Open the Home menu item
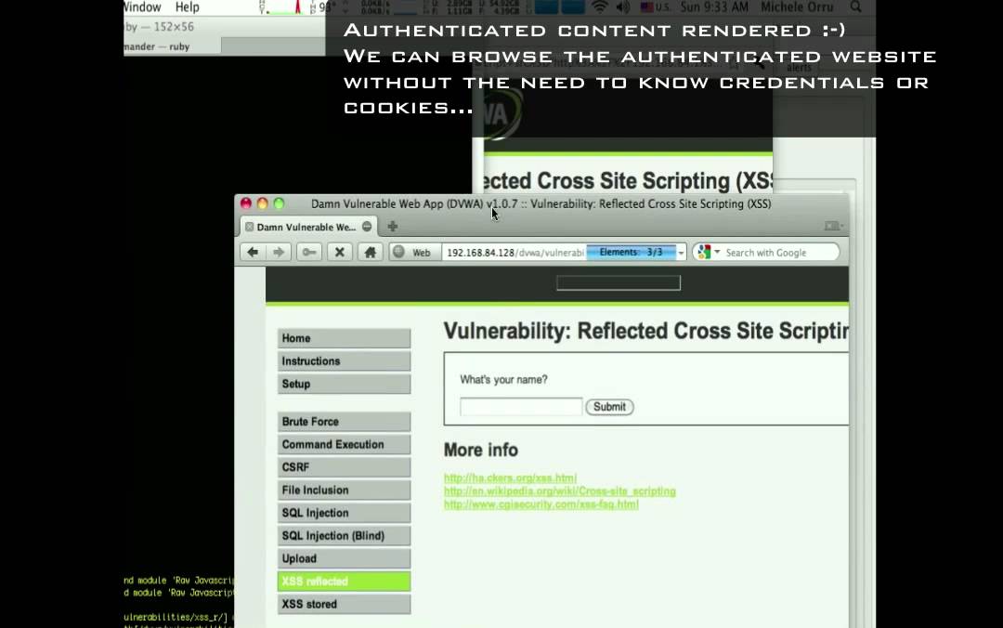The height and width of the screenshot is (628, 1003). click(345, 338)
